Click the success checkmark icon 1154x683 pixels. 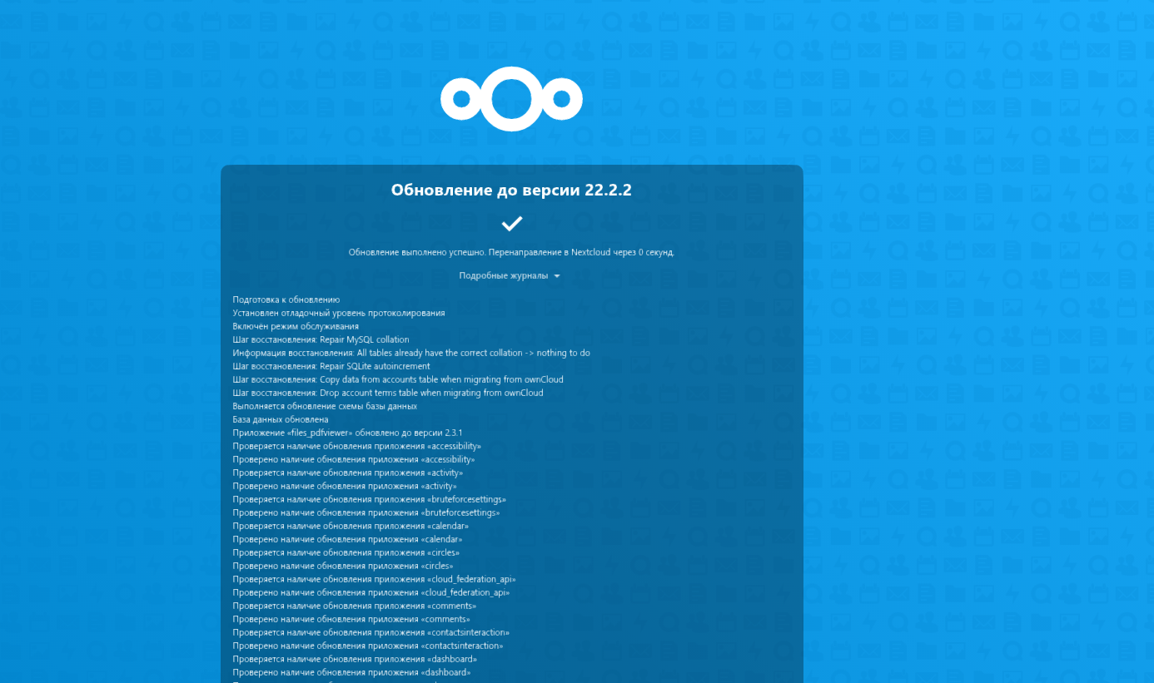click(511, 223)
